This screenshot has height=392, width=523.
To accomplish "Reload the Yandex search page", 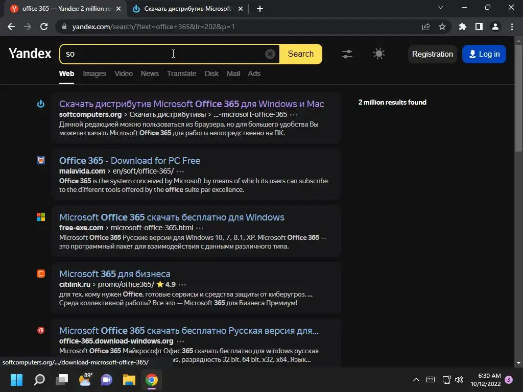I will (x=44, y=27).
